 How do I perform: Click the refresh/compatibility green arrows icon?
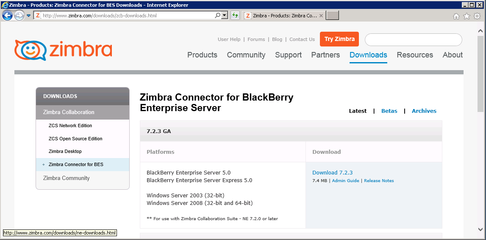[x=235, y=16]
